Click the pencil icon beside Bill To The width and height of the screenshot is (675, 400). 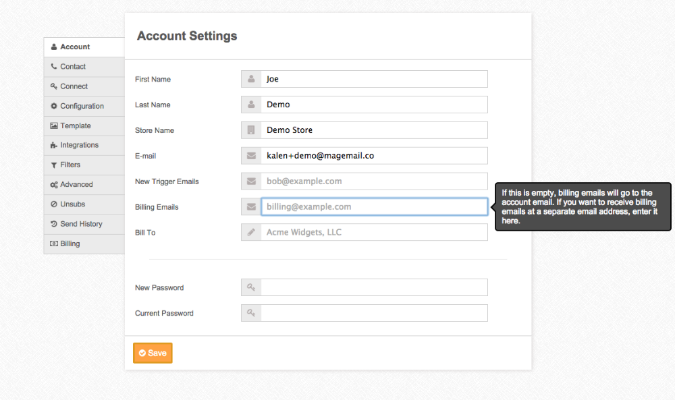pos(251,233)
